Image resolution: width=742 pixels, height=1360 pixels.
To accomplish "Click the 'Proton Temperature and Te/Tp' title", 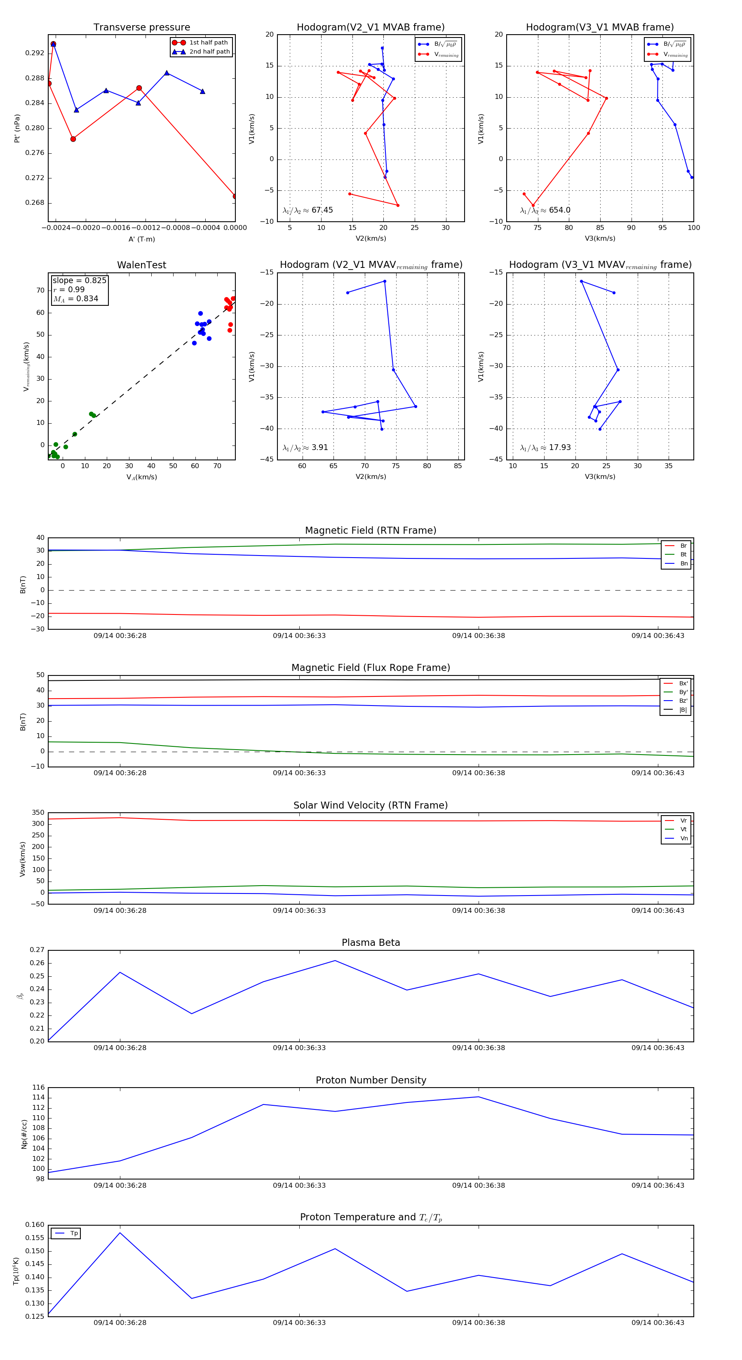I will point(371,1217).
